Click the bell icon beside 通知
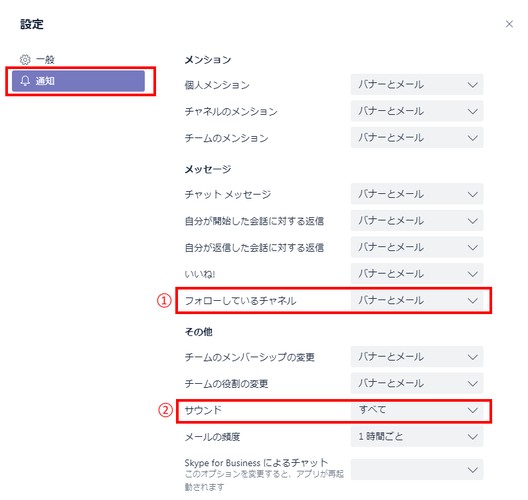This screenshot has width=528, height=500. pyautogui.click(x=25, y=81)
